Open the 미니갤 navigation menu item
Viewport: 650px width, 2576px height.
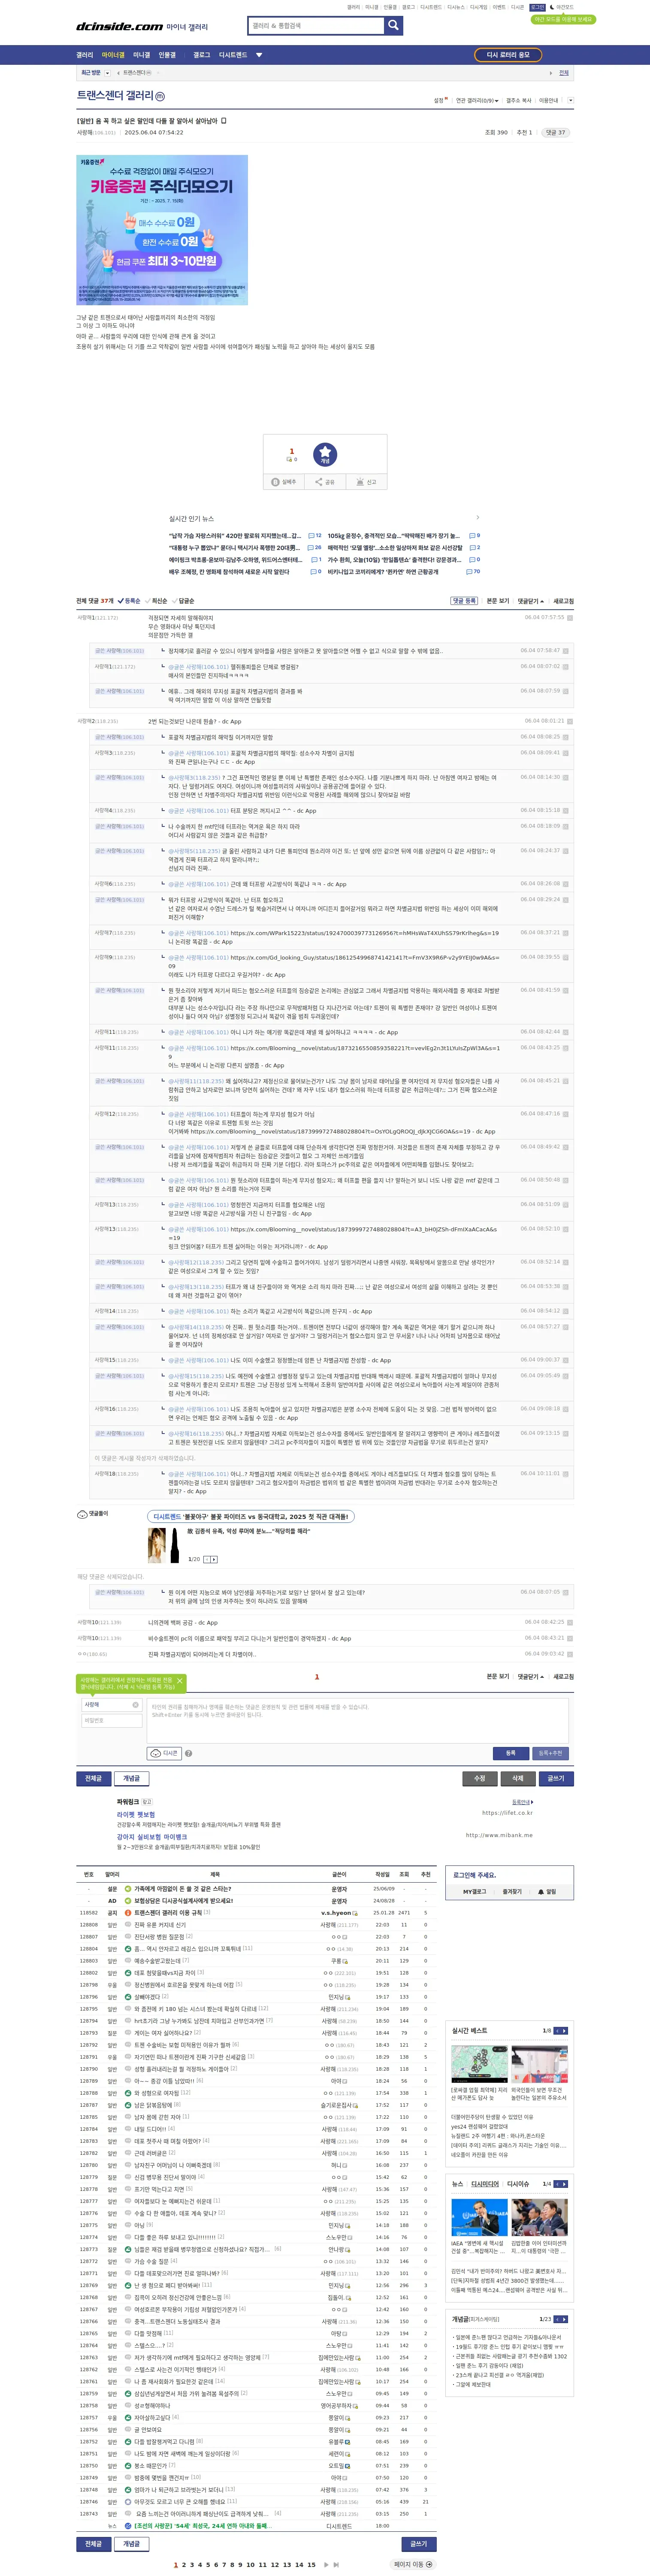(x=142, y=55)
